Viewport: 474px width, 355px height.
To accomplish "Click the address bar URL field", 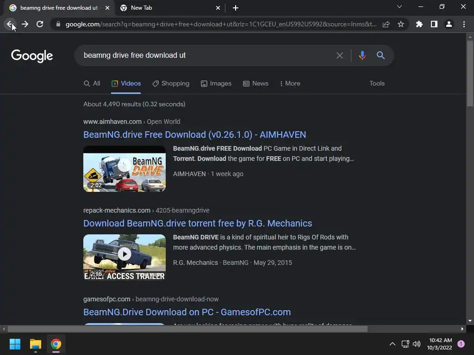I will [221, 24].
